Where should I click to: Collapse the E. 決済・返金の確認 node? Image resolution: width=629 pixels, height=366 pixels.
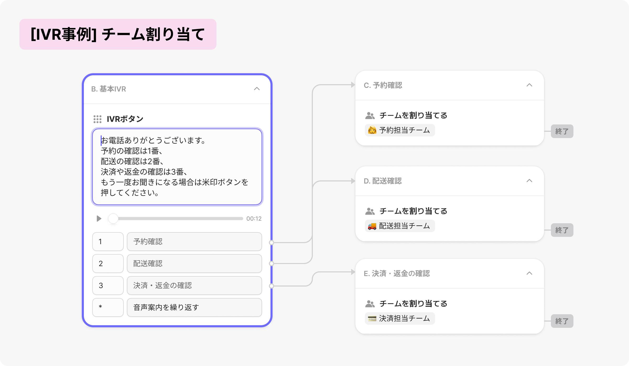pyautogui.click(x=529, y=273)
